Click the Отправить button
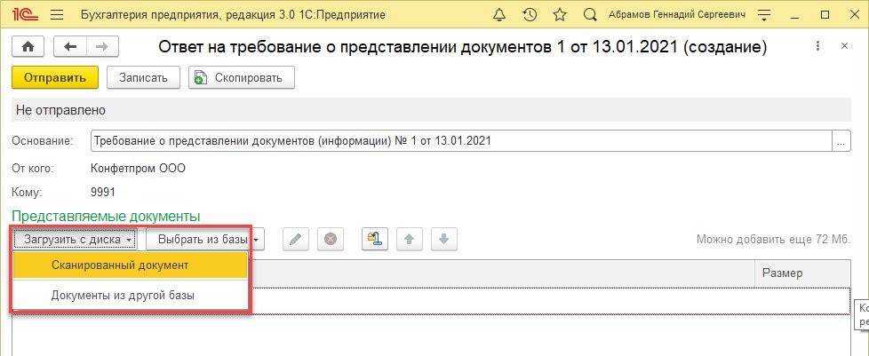This screenshot has height=356, width=869. 55,77
